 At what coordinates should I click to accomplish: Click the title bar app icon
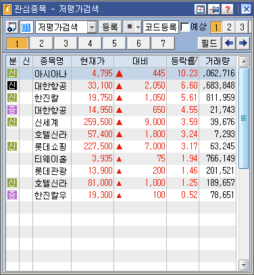point(7,9)
